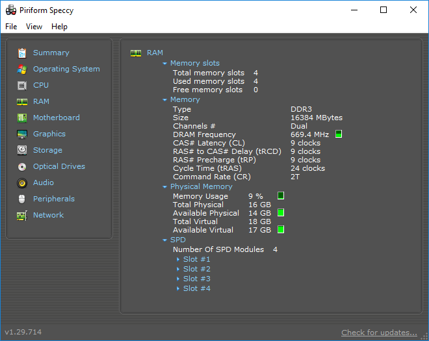Viewport: 429px width, 341px height.
Task: Maximize the Speccy window
Action: [x=383, y=10]
